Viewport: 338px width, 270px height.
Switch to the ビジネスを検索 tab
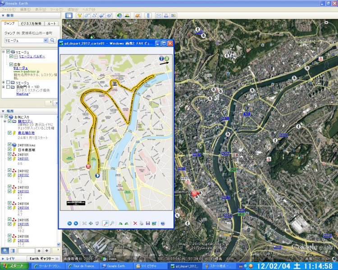(31, 23)
